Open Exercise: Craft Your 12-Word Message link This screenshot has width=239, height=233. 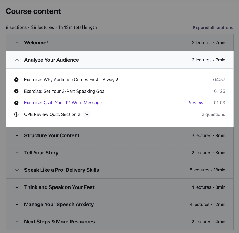point(63,103)
